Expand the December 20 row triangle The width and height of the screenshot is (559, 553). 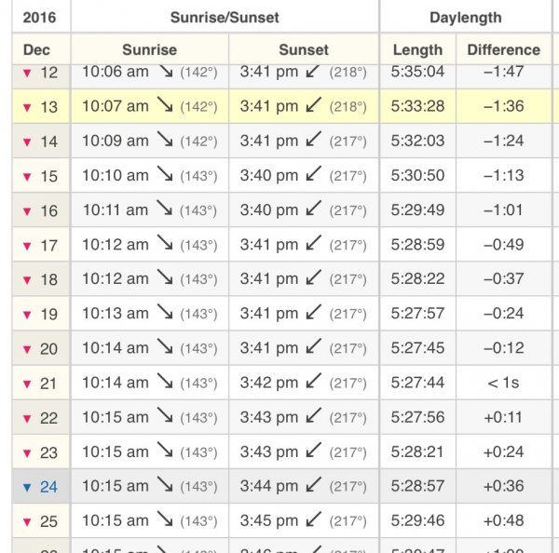coord(26,349)
